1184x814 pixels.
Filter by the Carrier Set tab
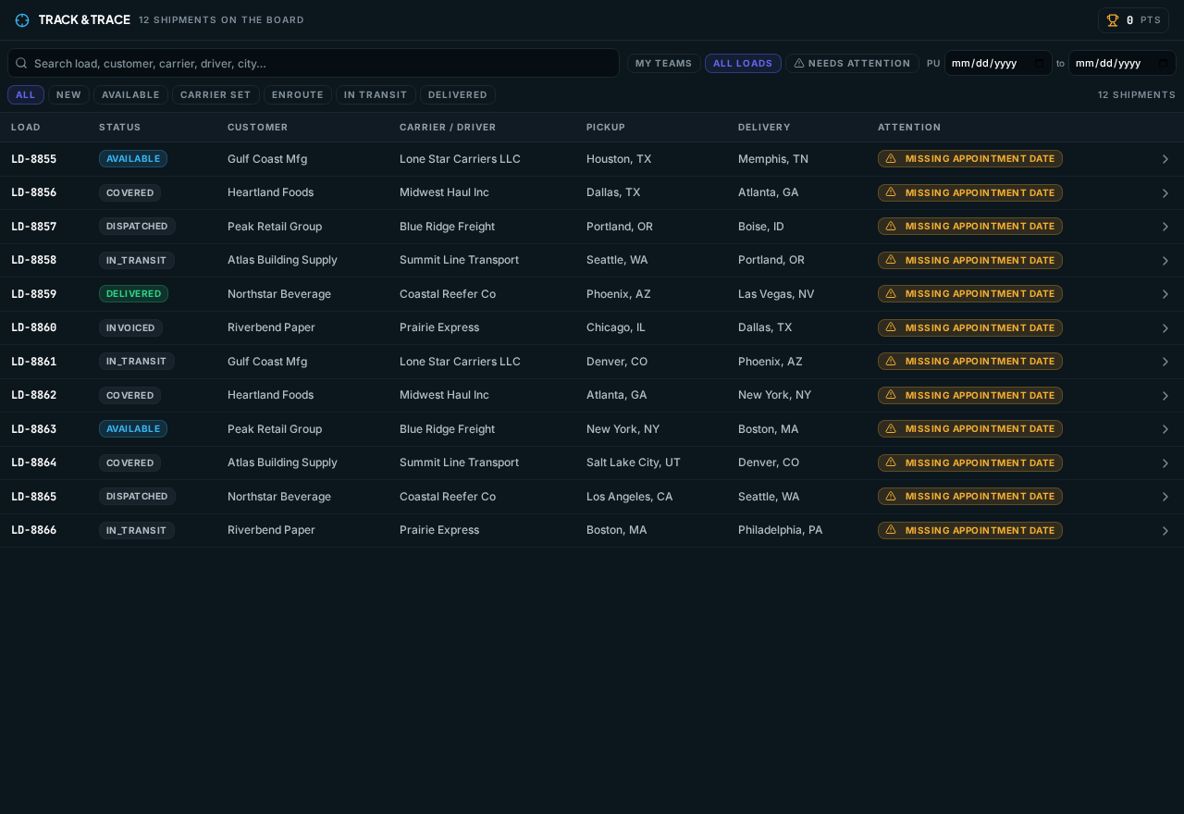(x=216, y=95)
